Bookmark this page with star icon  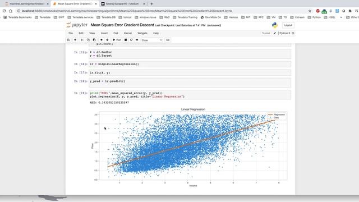(310, 11)
